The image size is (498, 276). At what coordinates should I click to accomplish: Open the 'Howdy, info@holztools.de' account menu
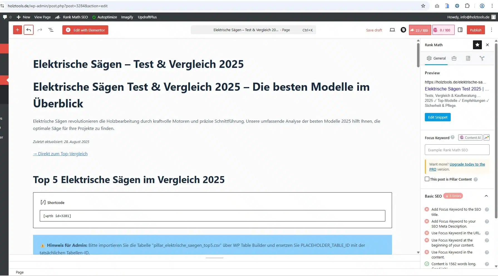[x=468, y=17]
